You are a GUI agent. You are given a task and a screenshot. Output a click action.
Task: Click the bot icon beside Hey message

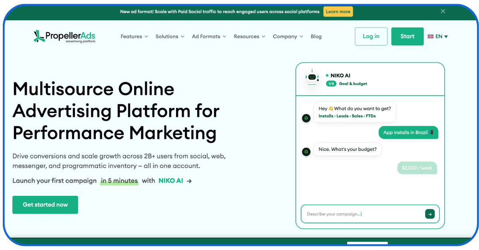pyautogui.click(x=306, y=118)
